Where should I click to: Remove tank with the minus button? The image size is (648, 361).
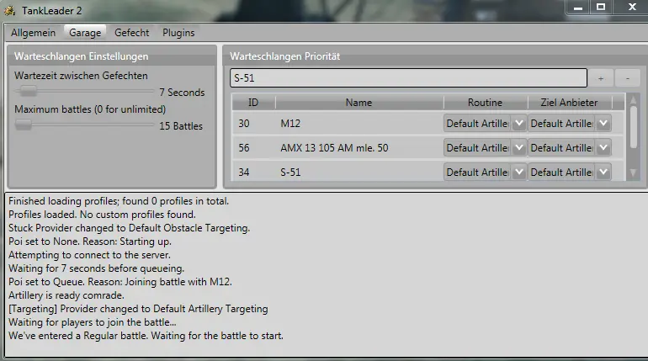[627, 78]
